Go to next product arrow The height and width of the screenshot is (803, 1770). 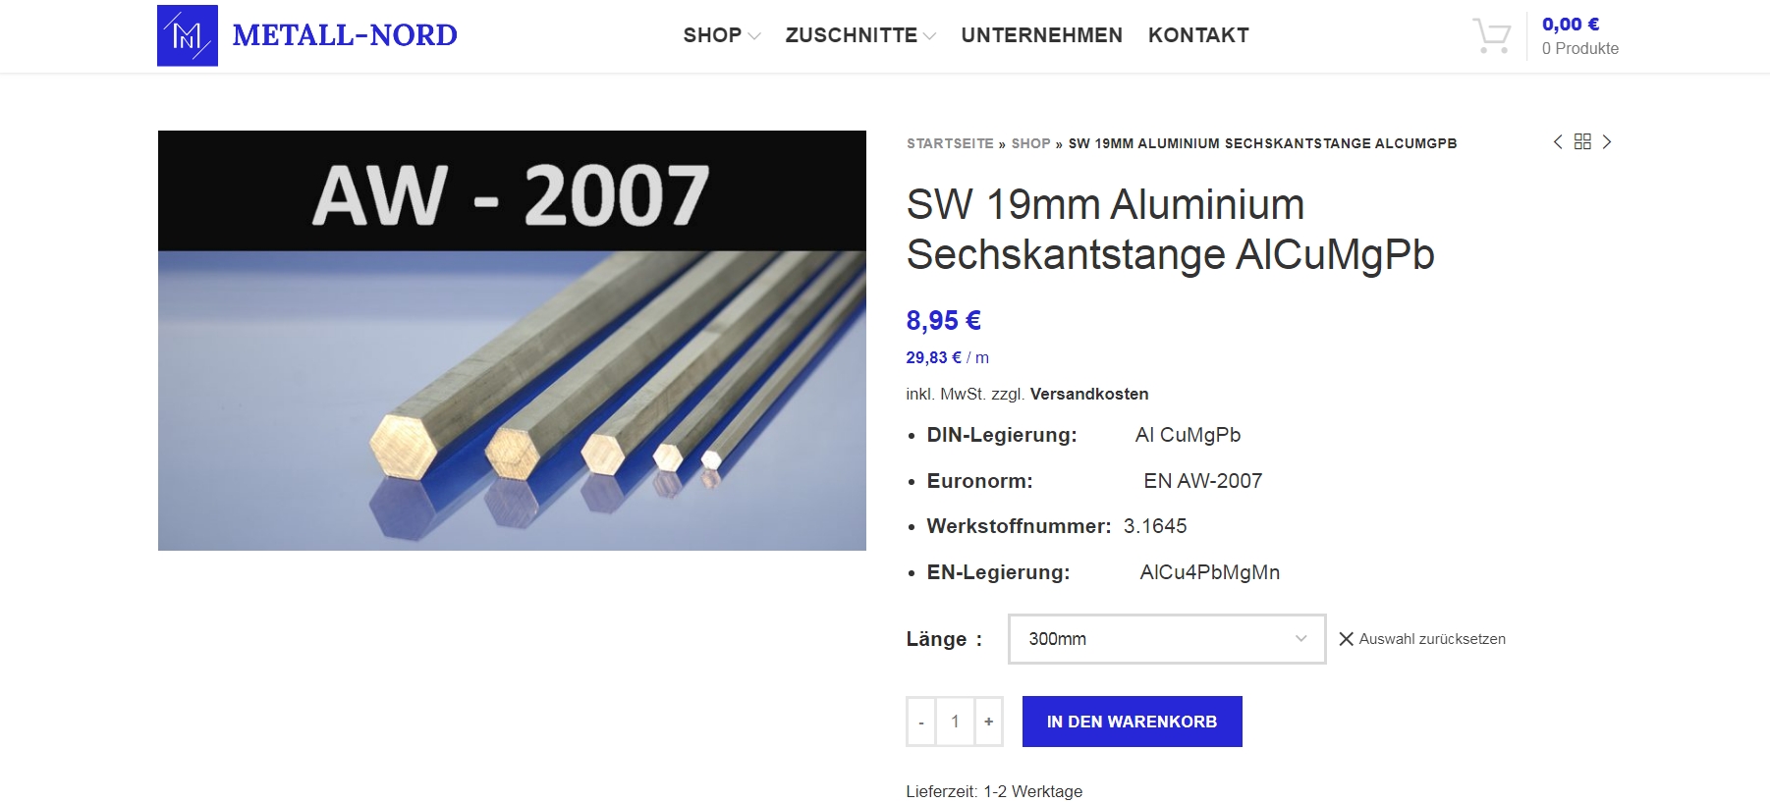point(1607,142)
